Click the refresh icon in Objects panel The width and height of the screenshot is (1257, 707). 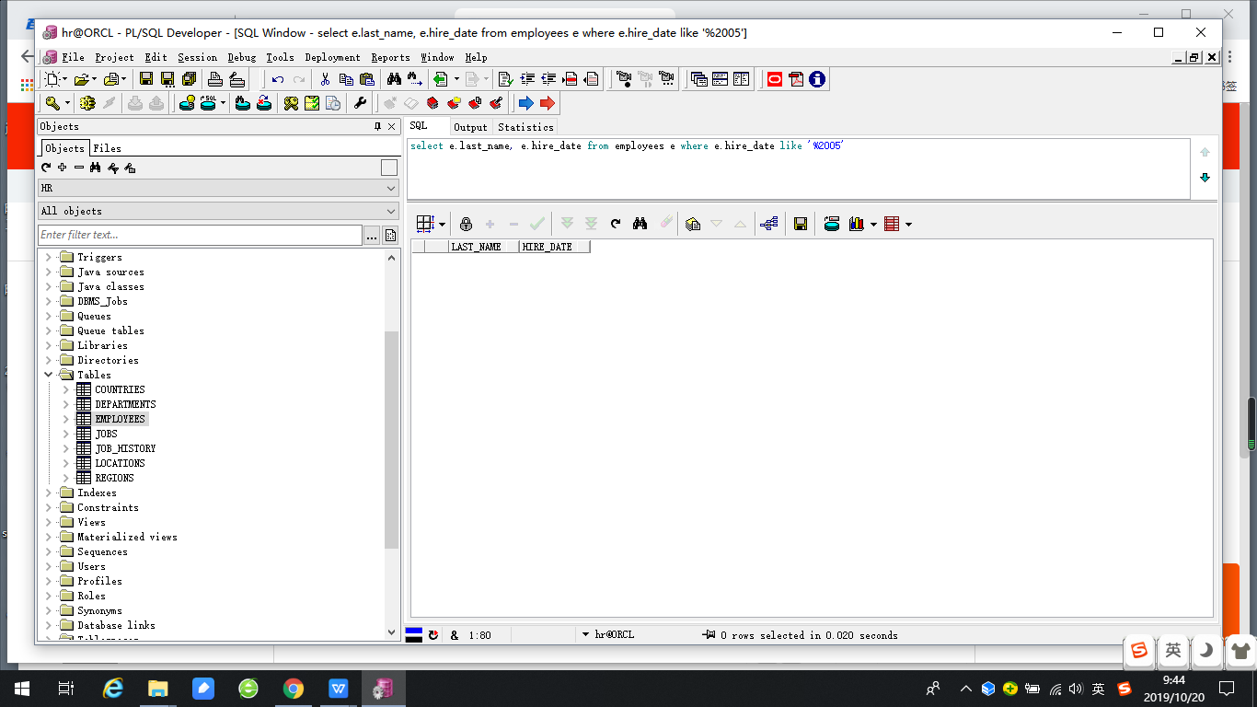[46, 168]
